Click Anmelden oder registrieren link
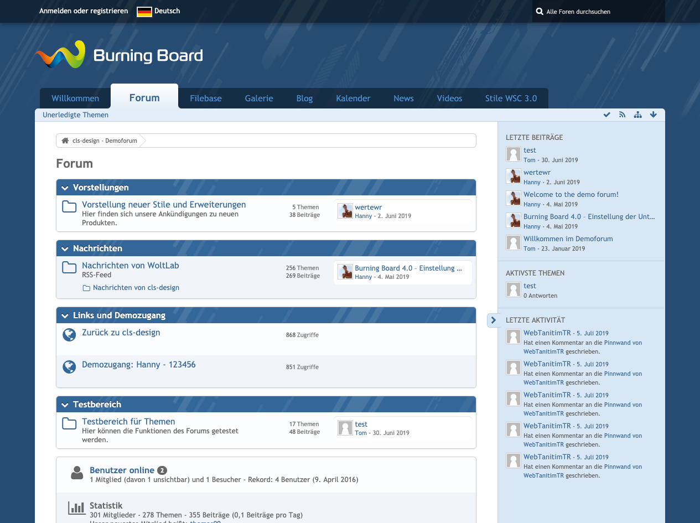Image resolution: width=700 pixels, height=523 pixels. 84,11
